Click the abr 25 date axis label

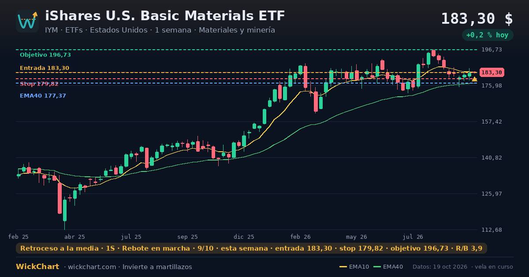pos(75,237)
